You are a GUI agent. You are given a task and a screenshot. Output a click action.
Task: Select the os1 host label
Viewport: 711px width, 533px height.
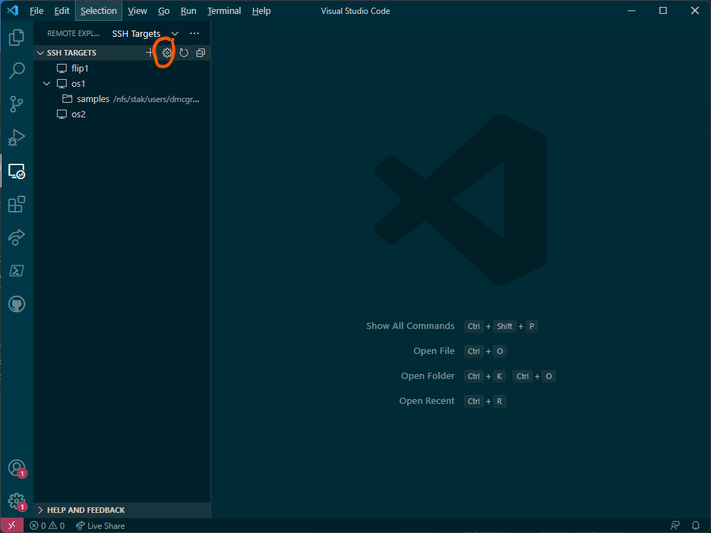(x=78, y=83)
